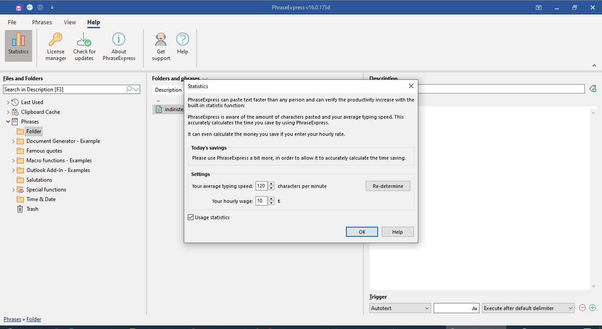Increase average typing speed value
Image resolution: width=602 pixels, height=329 pixels.
271,184
